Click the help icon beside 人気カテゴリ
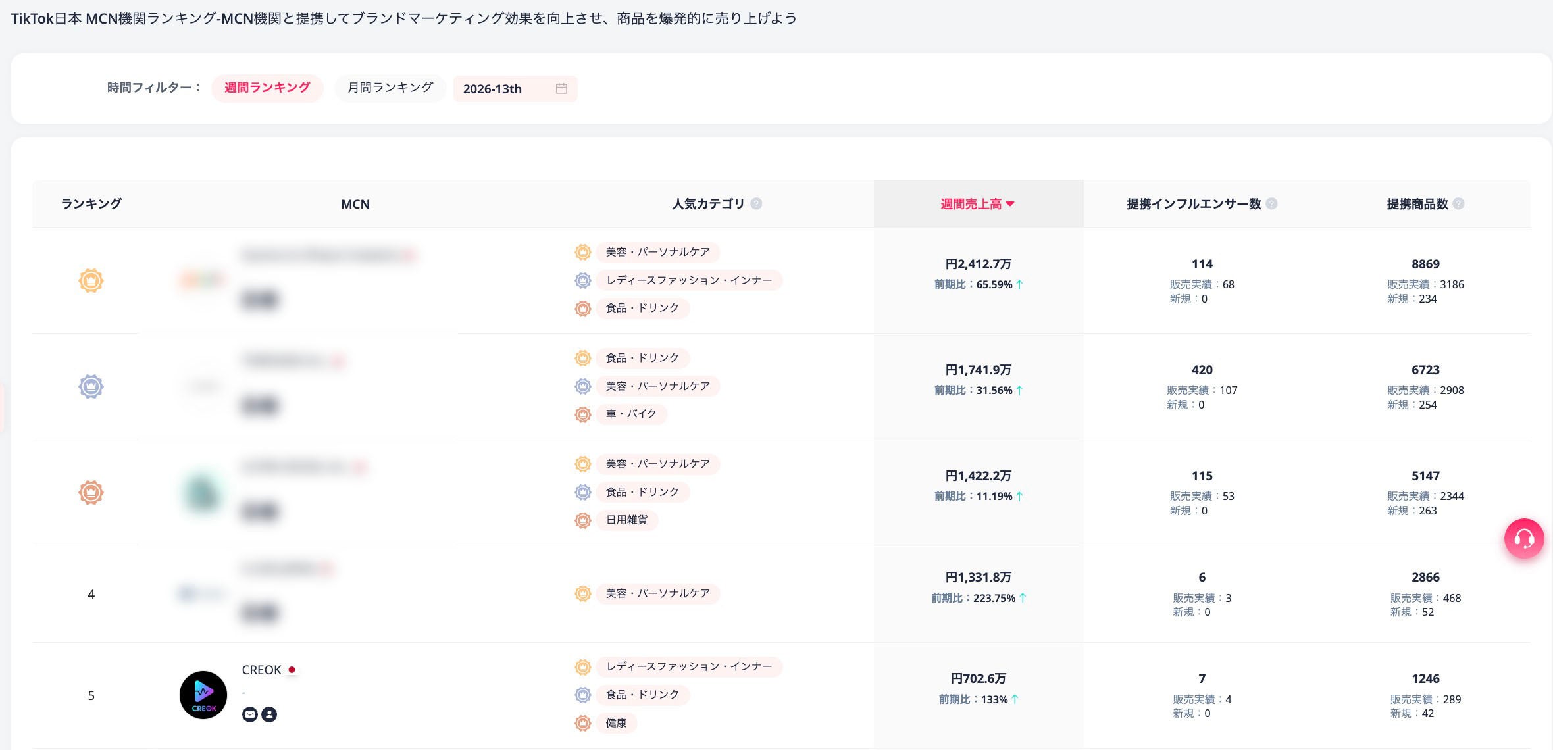Image resolution: width=1553 pixels, height=750 pixels. click(757, 204)
